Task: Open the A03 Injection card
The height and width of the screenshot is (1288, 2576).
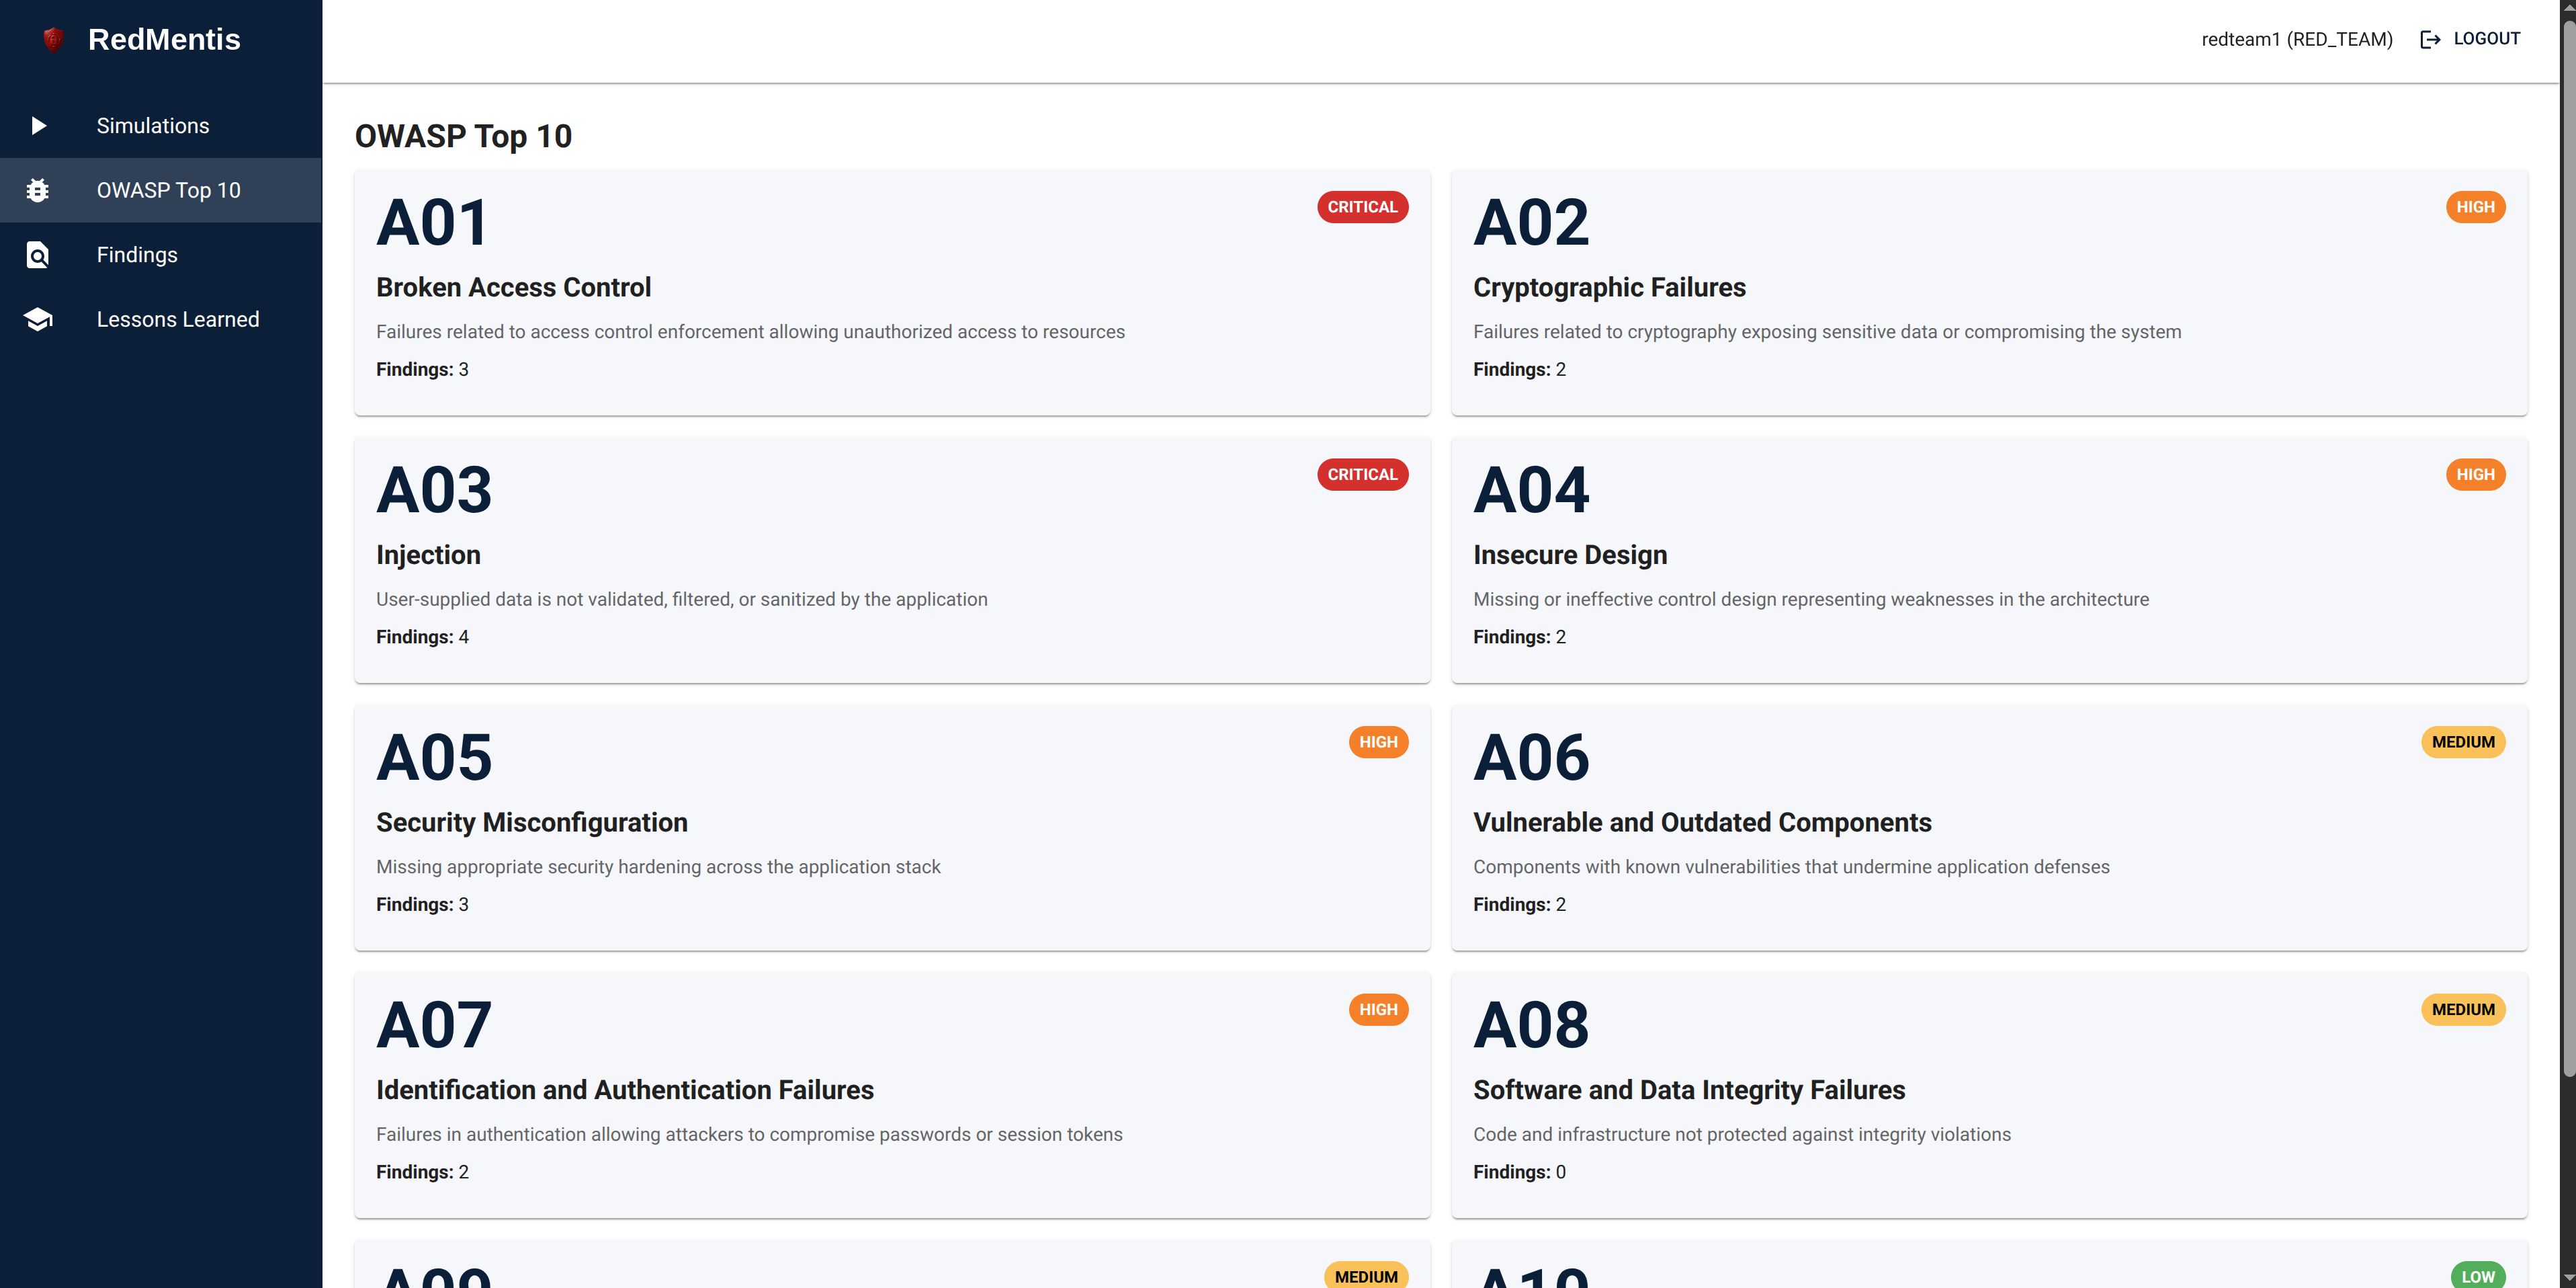Action: click(892, 559)
